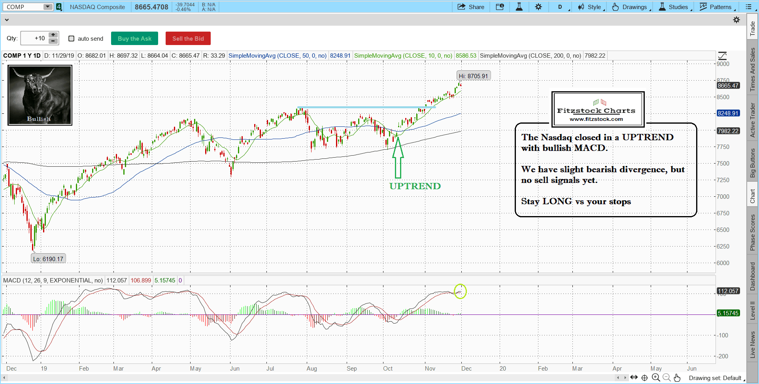Click the Share chart icon
This screenshot has height=384, width=759.
[470, 7]
